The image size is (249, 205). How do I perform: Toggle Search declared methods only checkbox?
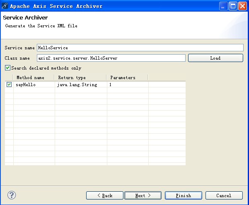click(x=7, y=68)
